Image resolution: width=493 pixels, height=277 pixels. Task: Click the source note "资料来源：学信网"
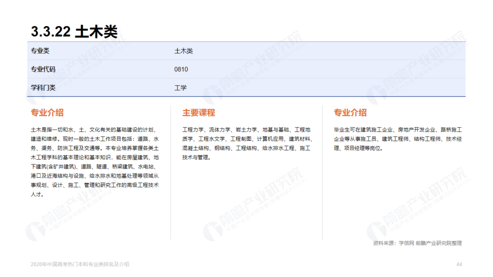(418, 243)
